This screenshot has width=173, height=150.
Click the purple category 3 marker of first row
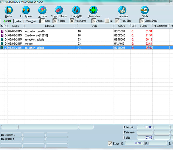coord(2,31)
